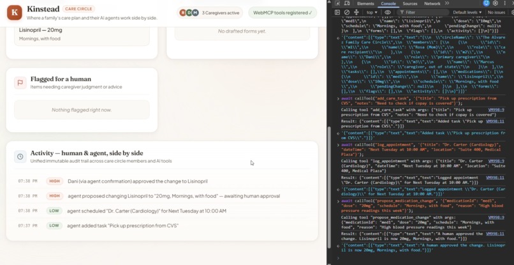Click the No drafted forms yet placeholder
The image size is (514, 265).
coord(242,31)
